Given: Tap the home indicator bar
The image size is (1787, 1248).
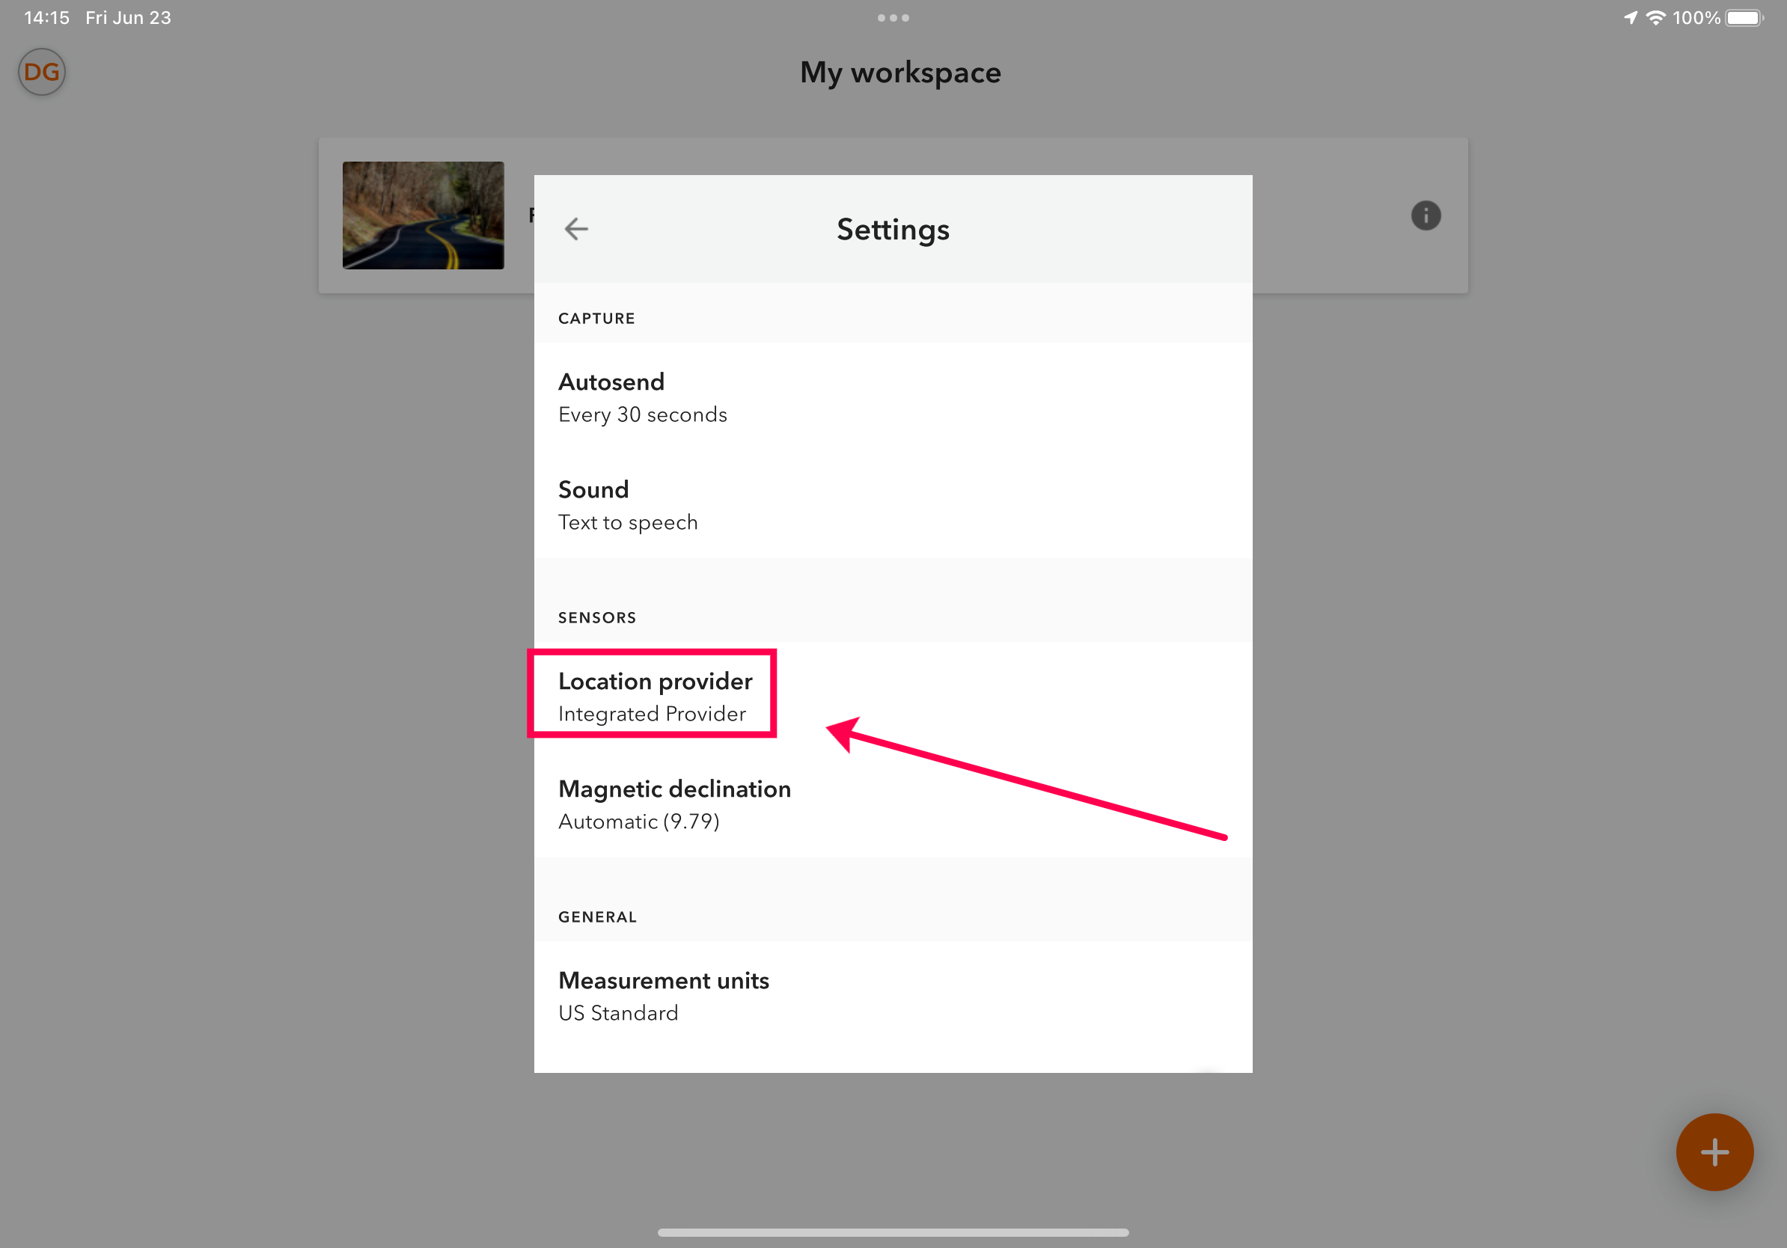Looking at the screenshot, I should tap(892, 1232).
